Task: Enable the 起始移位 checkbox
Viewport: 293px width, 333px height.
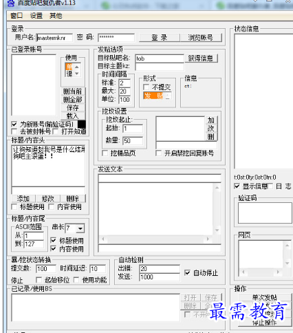Action: click(39, 280)
